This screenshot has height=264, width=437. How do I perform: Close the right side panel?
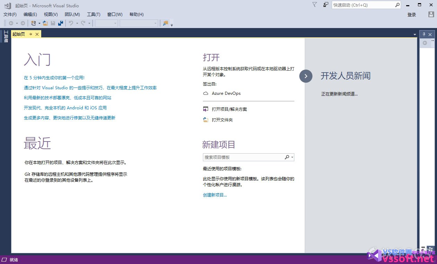pyautogui.click(x=430, y=34)
